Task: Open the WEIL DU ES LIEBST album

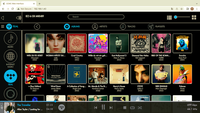Action: pyautogui.click(x=35, y=43)
